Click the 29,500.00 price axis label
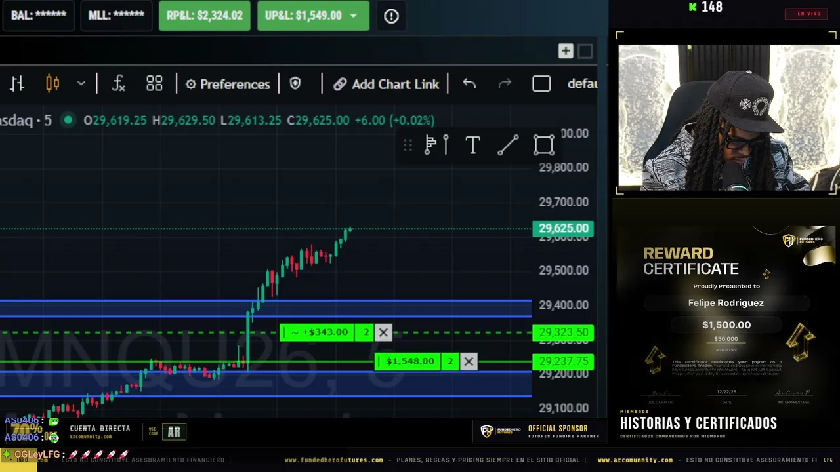The width and height of the screenshot is (840, 472). (x=564, y=270)
